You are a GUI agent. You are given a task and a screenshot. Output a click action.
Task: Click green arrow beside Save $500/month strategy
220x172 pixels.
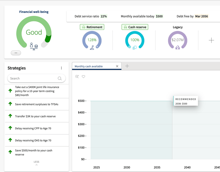click(x=10, y=152)
